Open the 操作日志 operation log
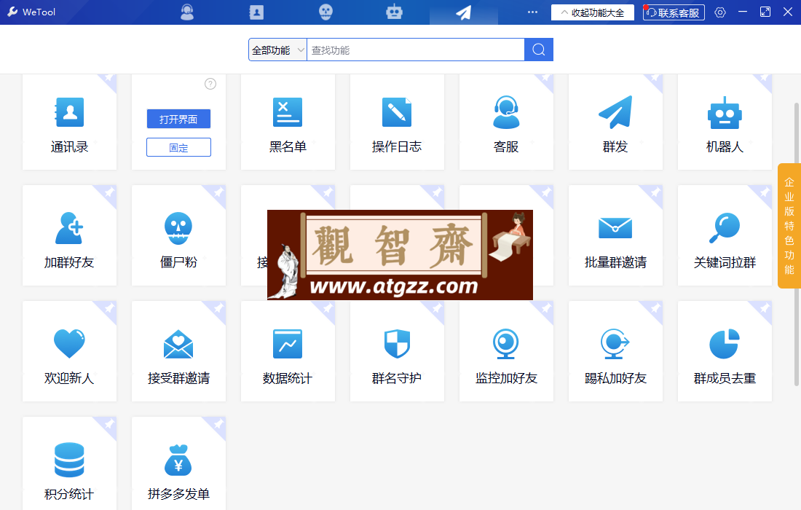 (397, 122)
